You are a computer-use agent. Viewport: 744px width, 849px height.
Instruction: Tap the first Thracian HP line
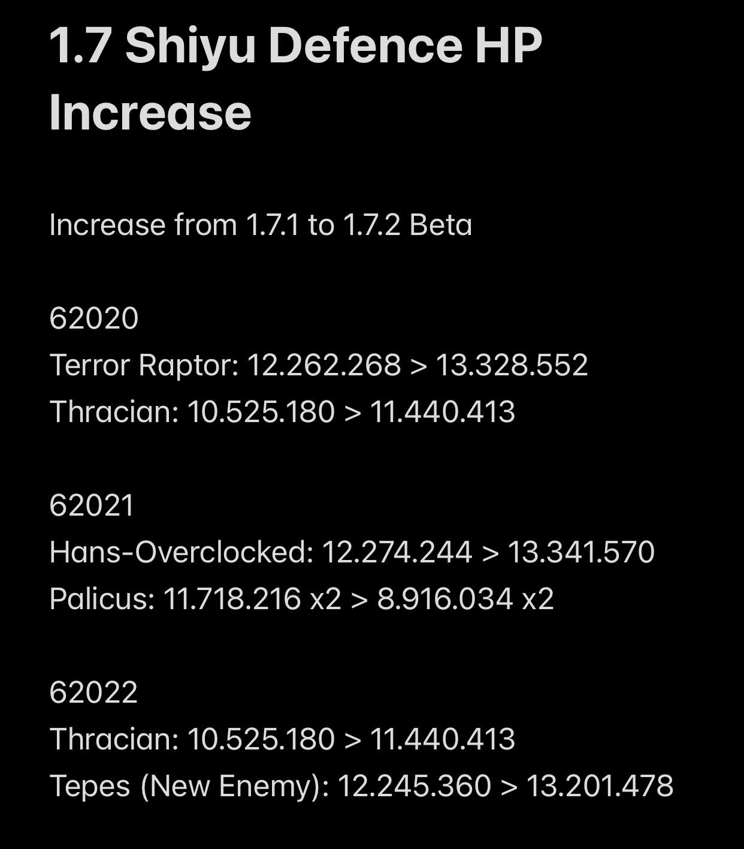(x=282, y=411)
